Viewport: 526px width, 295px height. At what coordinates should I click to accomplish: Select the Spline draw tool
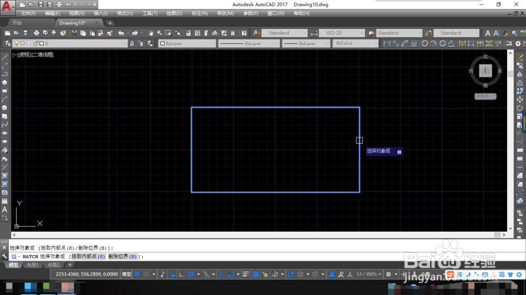(x=5, y=125)
